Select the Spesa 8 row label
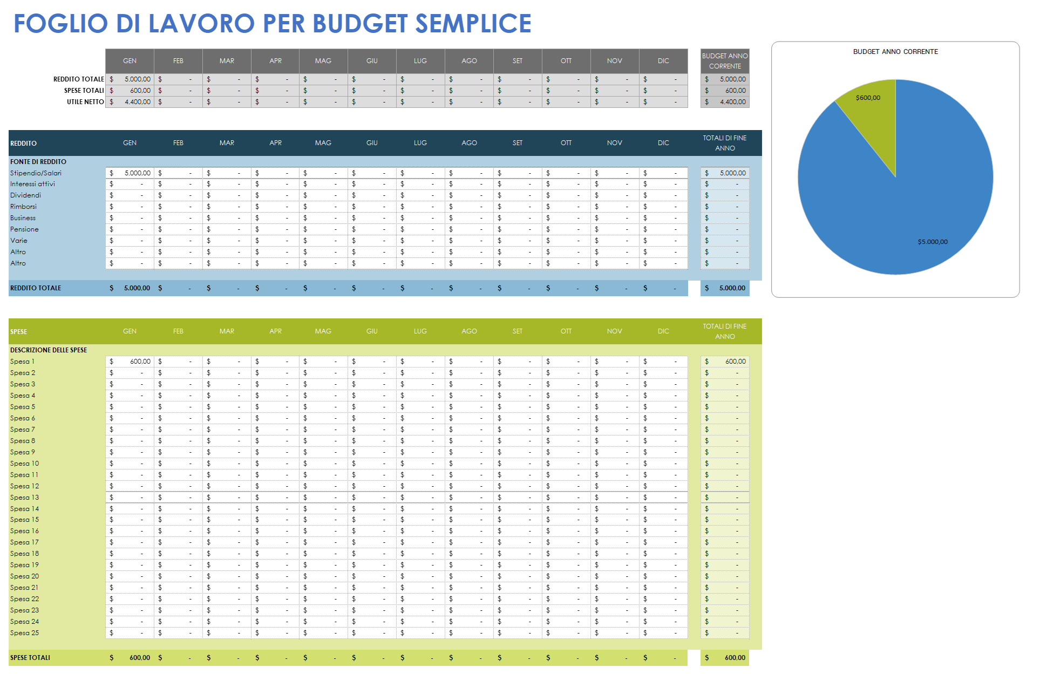Screen dimensions: 1061x674 [23, 441]
